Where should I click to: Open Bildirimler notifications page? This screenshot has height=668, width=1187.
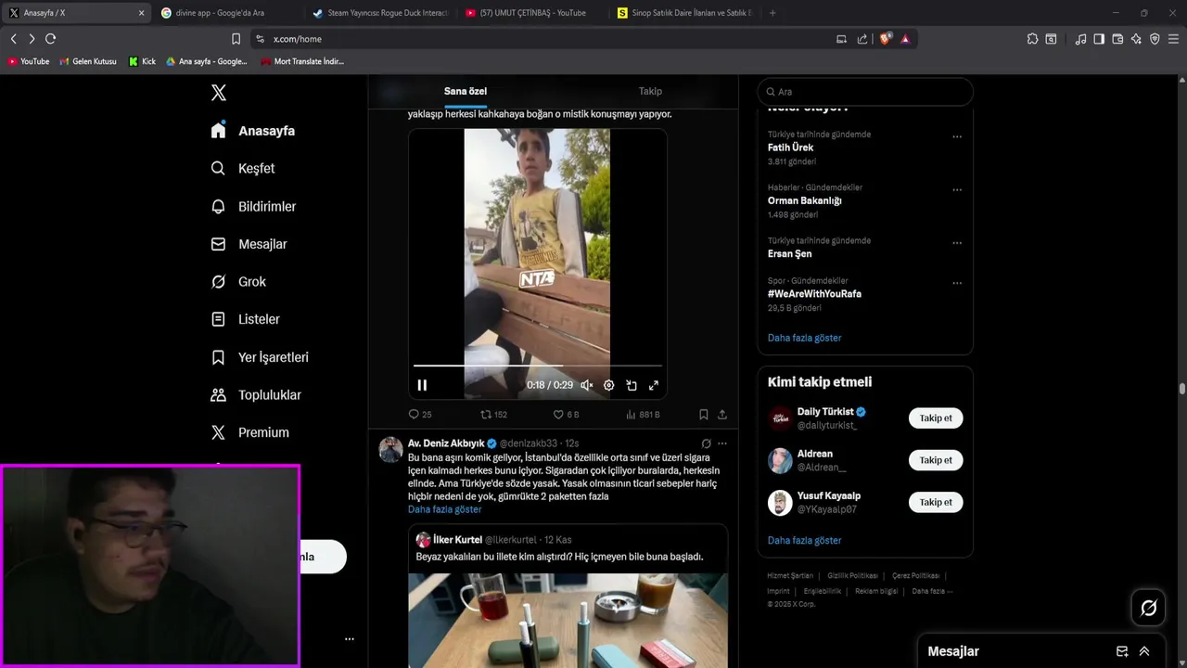(253, 206)
